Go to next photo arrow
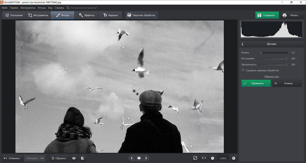The width and height of the screenshot is (306, 163). pyautogui.click(x=146, y=158)
